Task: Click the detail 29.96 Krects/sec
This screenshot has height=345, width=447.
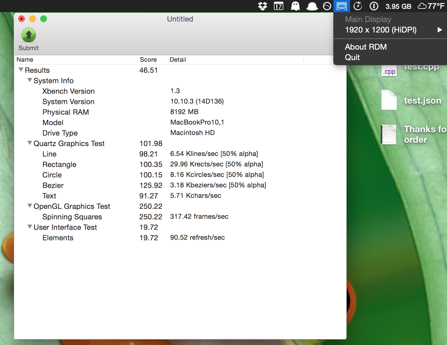Action: (x=217, y=164)
